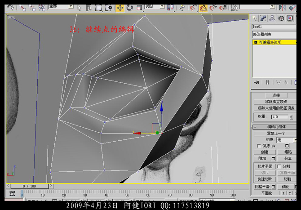This screenshot has height=210, width=301.
Task: Activate the Select and Scale tool
Action: click(x=139, y=8)
